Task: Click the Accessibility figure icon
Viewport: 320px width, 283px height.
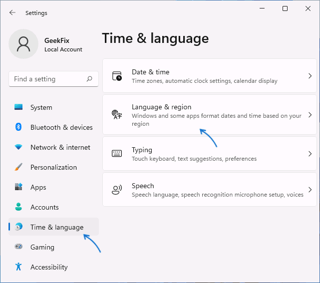Action: click(x=18, y=267)
